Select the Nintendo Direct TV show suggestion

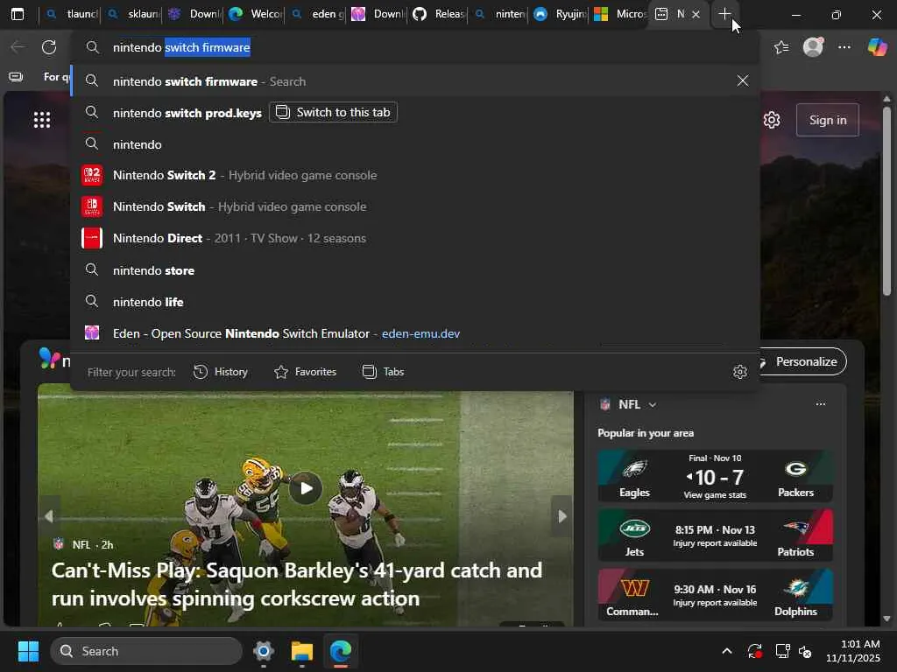pyautogui.click(x=414, y=238)
